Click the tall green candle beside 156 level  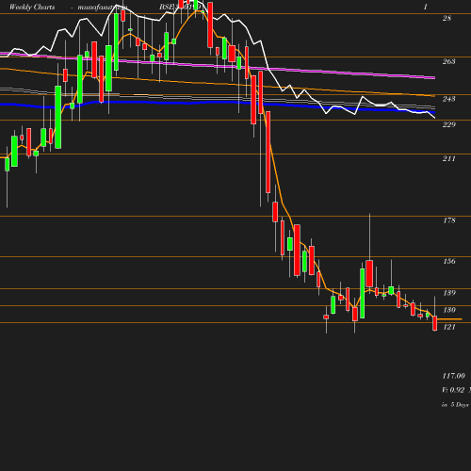tap(363, 293)
